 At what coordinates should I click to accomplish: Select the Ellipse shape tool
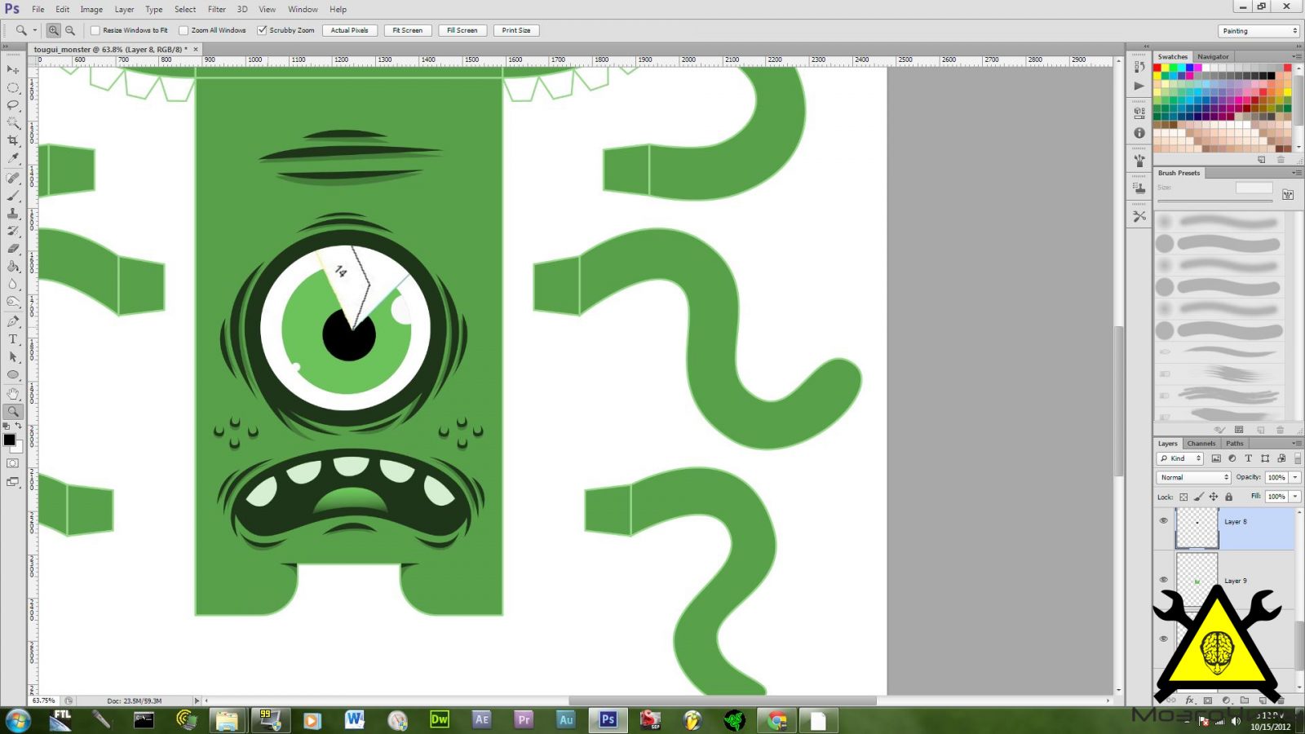pyautogui.click(x=12, y=375)
